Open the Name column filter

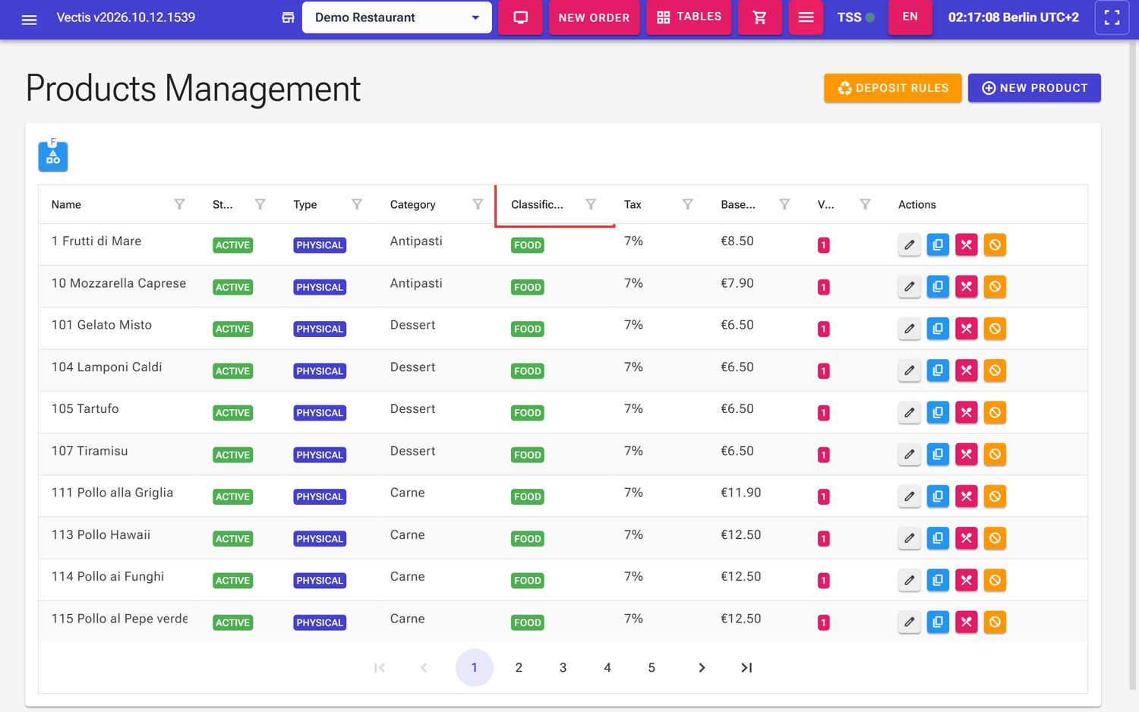179,204
